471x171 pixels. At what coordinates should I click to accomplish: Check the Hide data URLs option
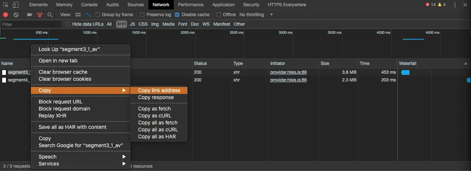coord(68,24)
